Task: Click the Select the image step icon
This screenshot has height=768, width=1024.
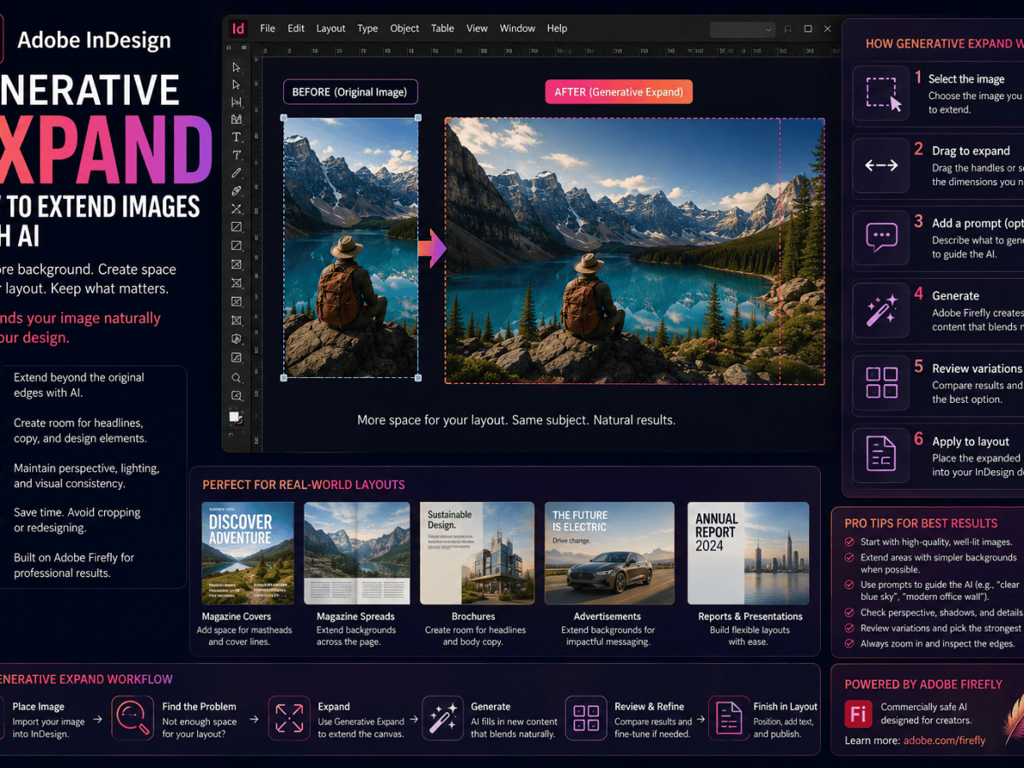Action: [x=882, y=93]
